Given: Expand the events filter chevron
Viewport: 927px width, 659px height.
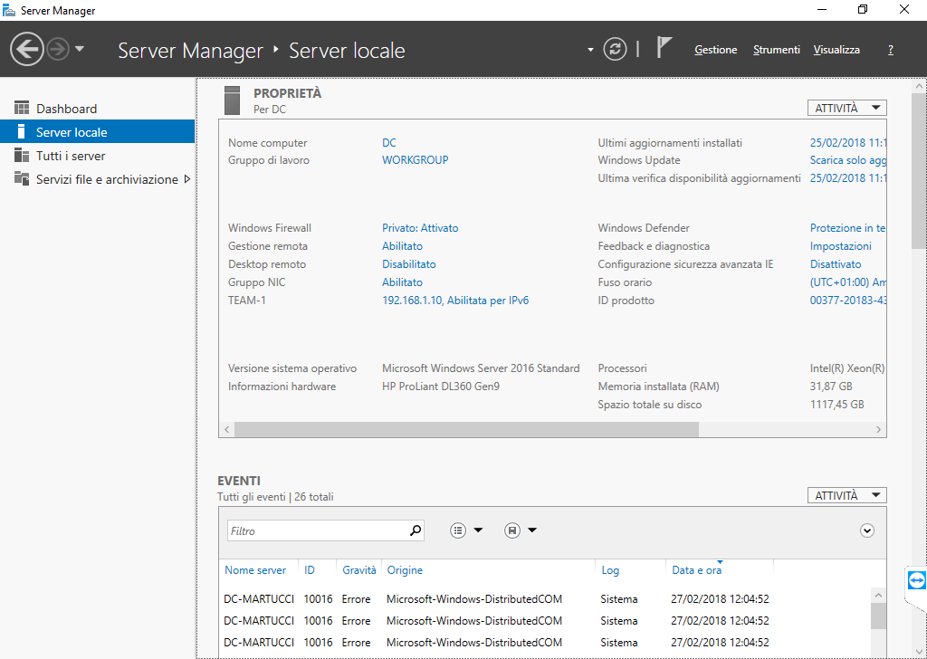Looking at the screenshot, I should tap(867, 530).
